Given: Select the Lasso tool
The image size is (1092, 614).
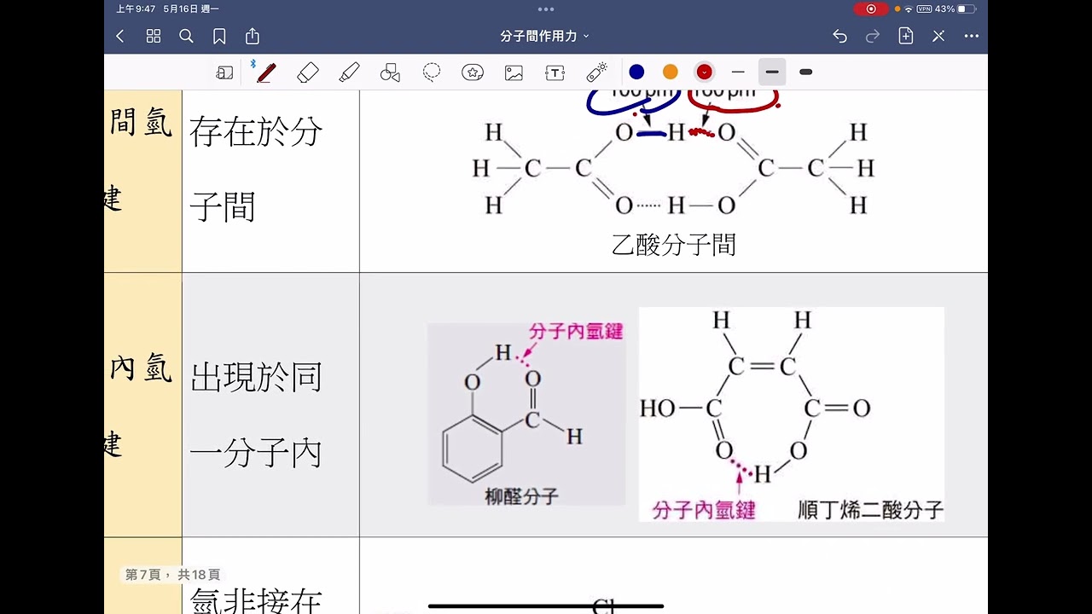Looking at the screenshot, I should pos(432,72).
